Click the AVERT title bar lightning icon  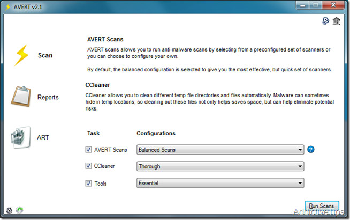8,7
